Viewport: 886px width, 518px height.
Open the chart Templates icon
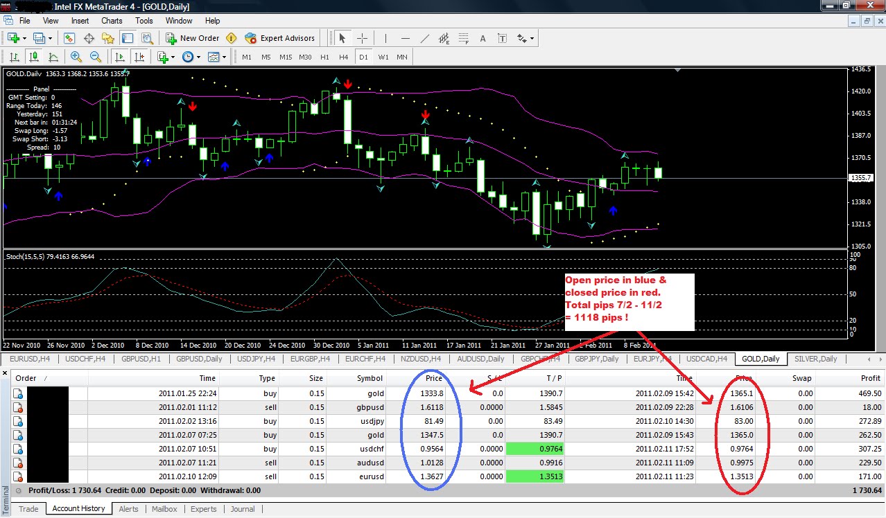click(214, 57)
